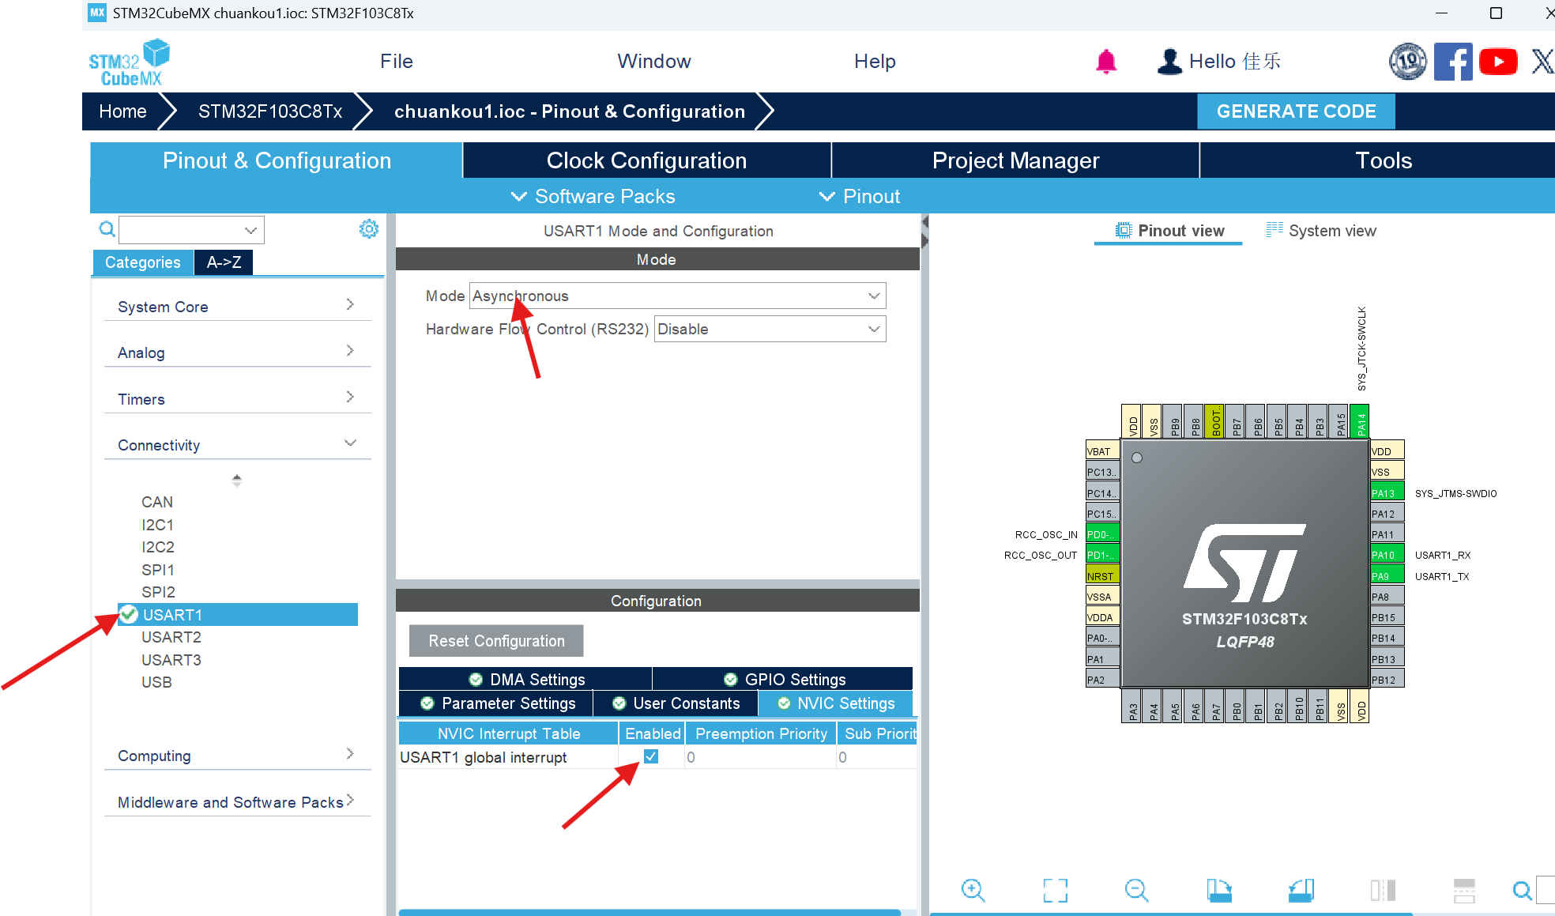Flip the chip view horizontally
The width and height of the screenshot is (1555, 916).
point(1383,891)
